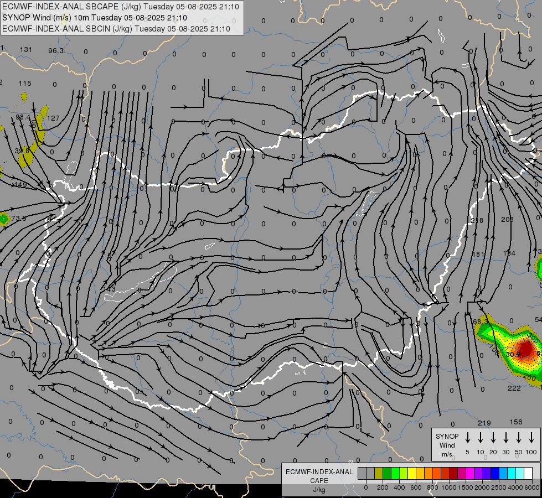Click the 100 m/s wind arrow in legend
Viewport: 542px width, 498px height.
531,437
